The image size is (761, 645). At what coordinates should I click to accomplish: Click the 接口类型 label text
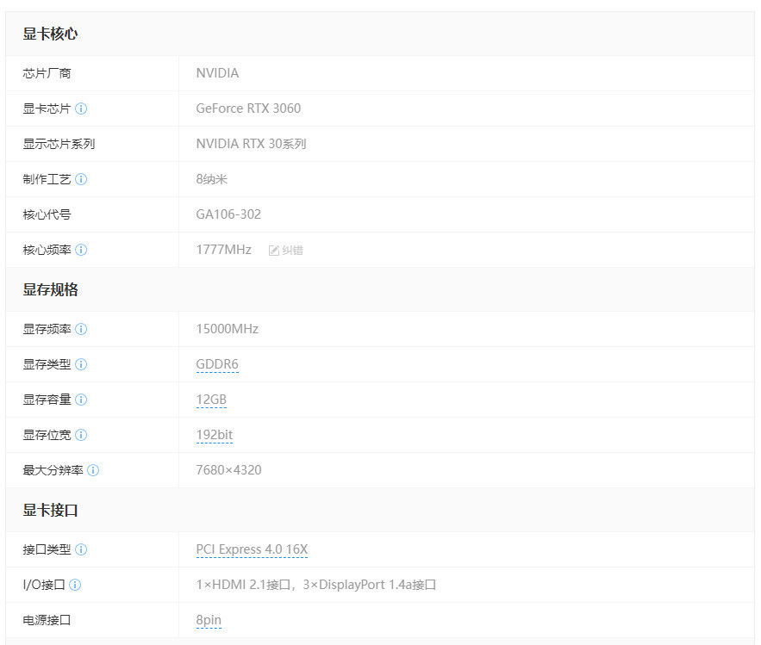[x=47, y=549]
